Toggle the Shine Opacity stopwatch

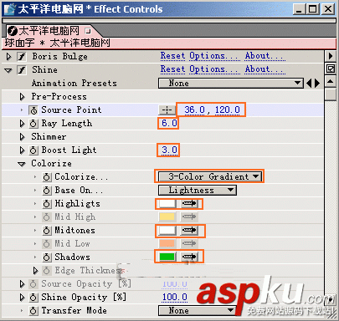(x=33, y=298)
